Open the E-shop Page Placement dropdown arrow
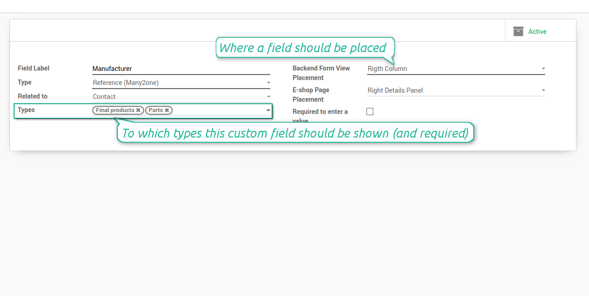The height and width of the screenshot is (296, 589). 543,91
